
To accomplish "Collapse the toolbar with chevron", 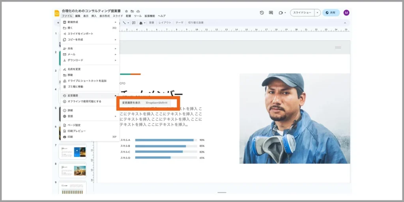I will click(x=345, y=23).
